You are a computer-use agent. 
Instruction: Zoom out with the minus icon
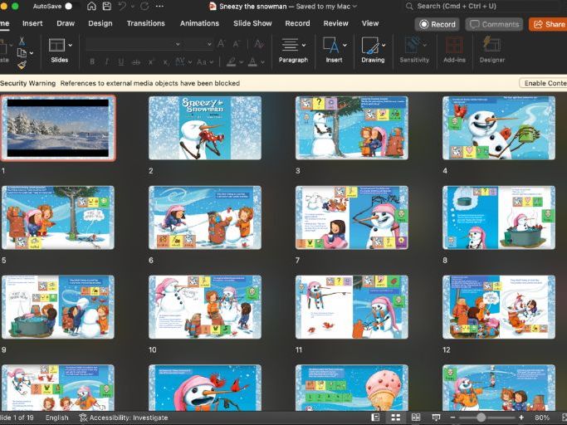[x=452, y=418]
